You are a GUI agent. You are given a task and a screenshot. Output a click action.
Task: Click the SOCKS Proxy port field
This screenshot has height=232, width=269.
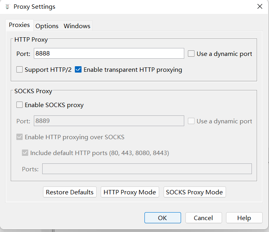[x=109, y=121]
